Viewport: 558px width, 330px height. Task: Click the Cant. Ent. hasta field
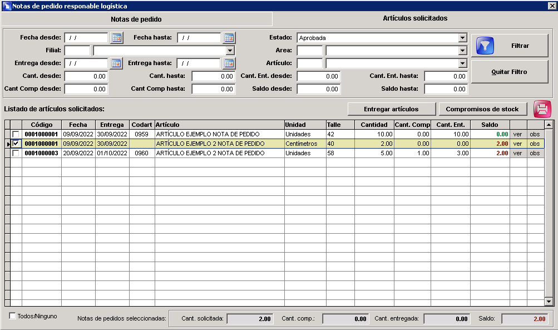tap(446, 76)
